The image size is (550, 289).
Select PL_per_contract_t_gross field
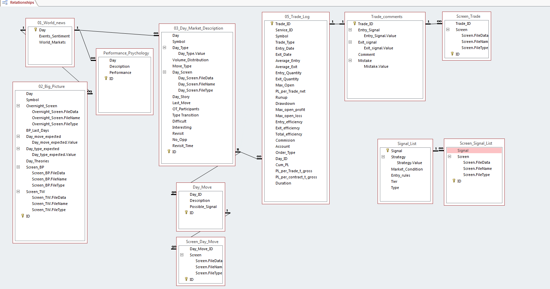pos(296,177)
